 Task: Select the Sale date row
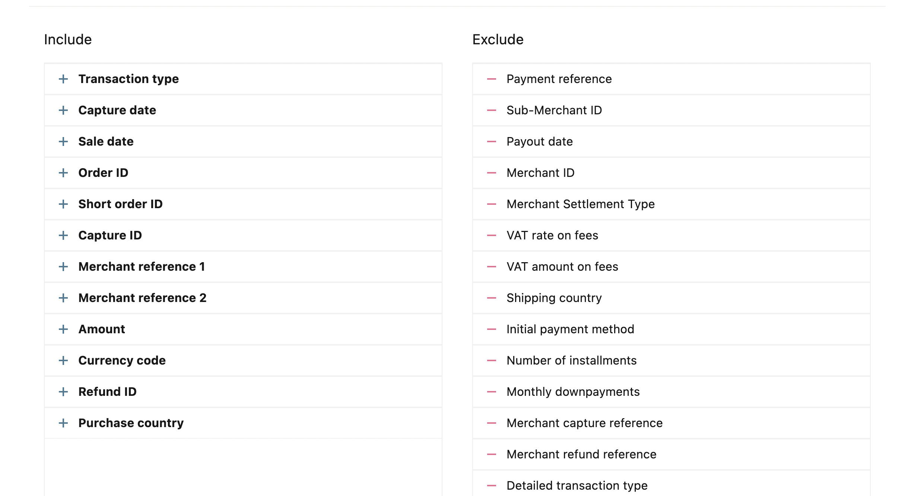click(243, 142)
